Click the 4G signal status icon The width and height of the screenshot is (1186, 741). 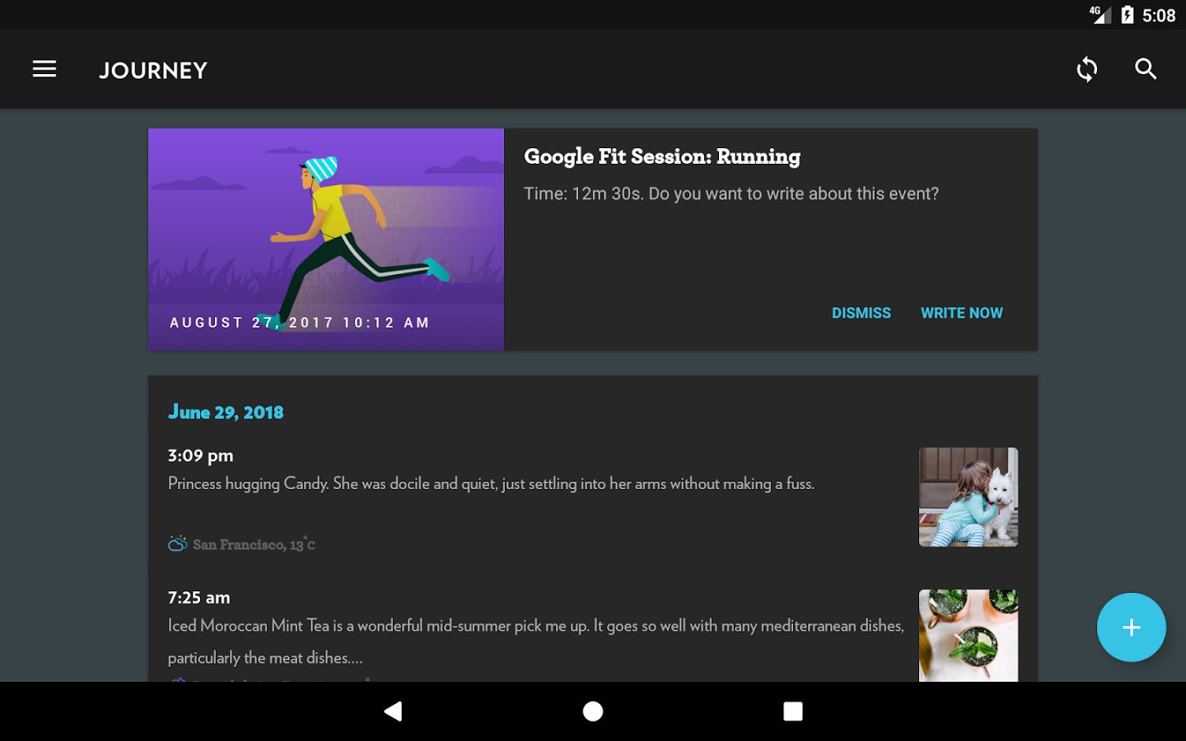(x=1100, y=15)
